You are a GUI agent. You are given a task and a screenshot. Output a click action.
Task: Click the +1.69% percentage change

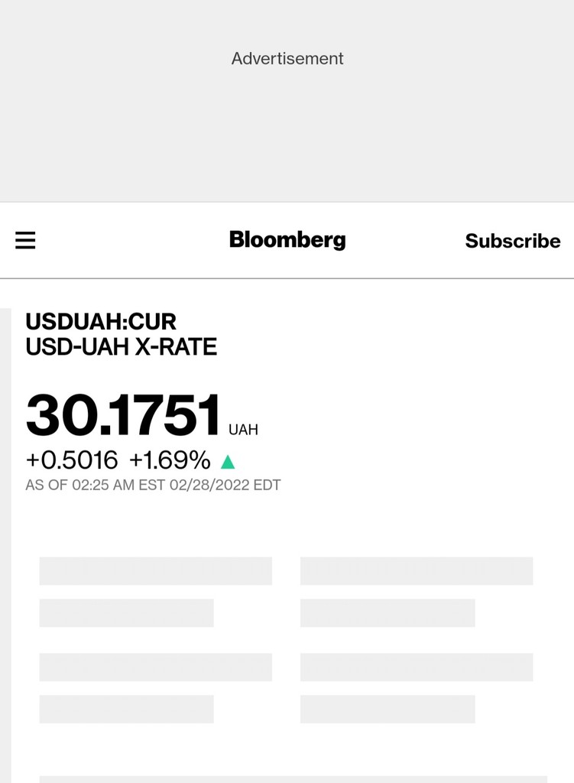[x=170, y=460]
